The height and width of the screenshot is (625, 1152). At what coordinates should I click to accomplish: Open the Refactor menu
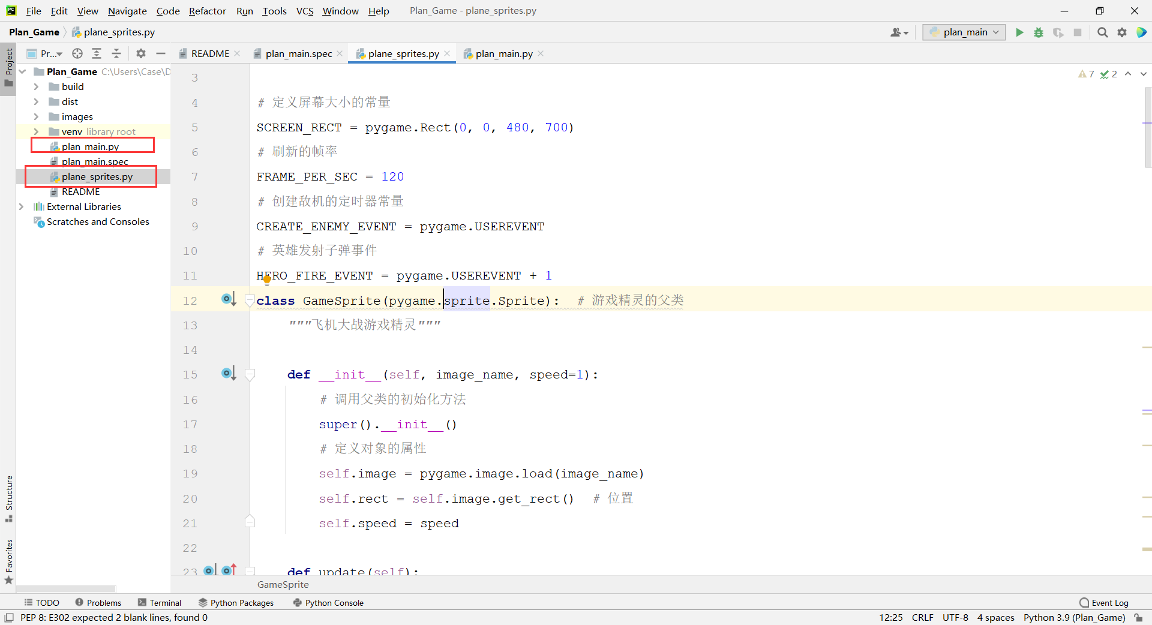click(207, 11)
